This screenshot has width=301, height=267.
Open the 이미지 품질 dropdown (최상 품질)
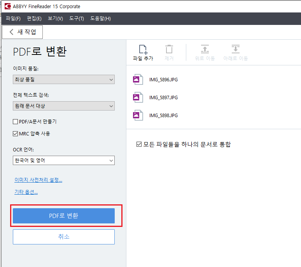64,79
